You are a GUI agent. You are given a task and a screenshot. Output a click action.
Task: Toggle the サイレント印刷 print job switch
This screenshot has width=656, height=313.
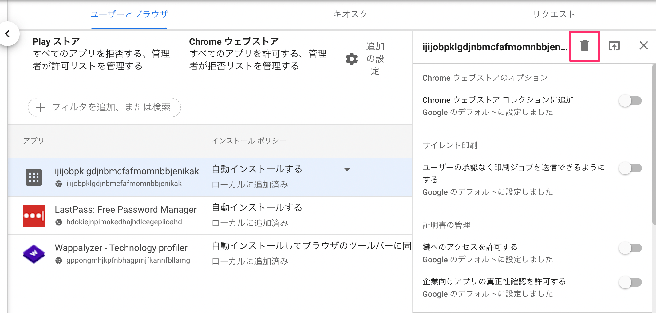click(x=630, y=168)
